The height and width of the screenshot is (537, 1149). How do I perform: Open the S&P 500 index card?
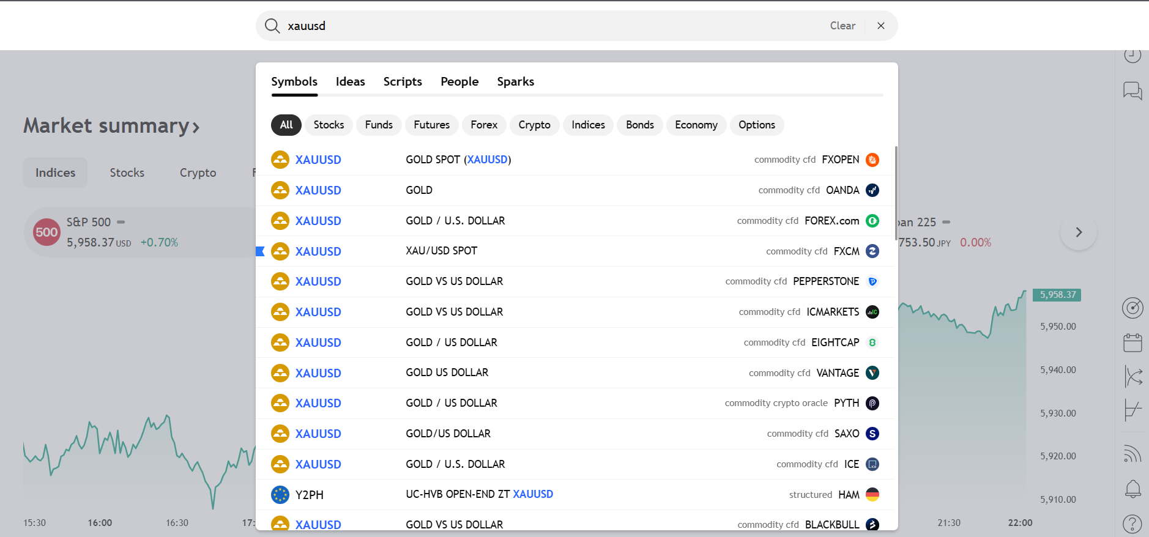point(140,232)
